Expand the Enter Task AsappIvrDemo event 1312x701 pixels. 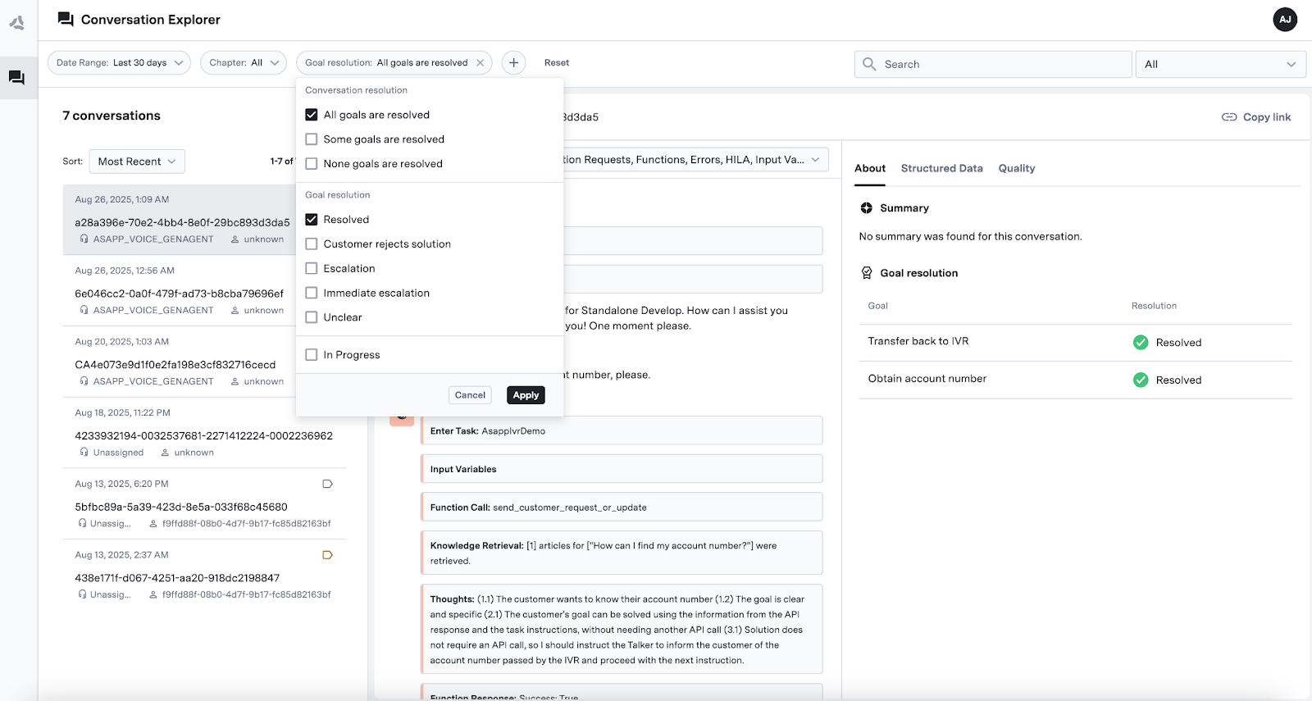[622, 430]
